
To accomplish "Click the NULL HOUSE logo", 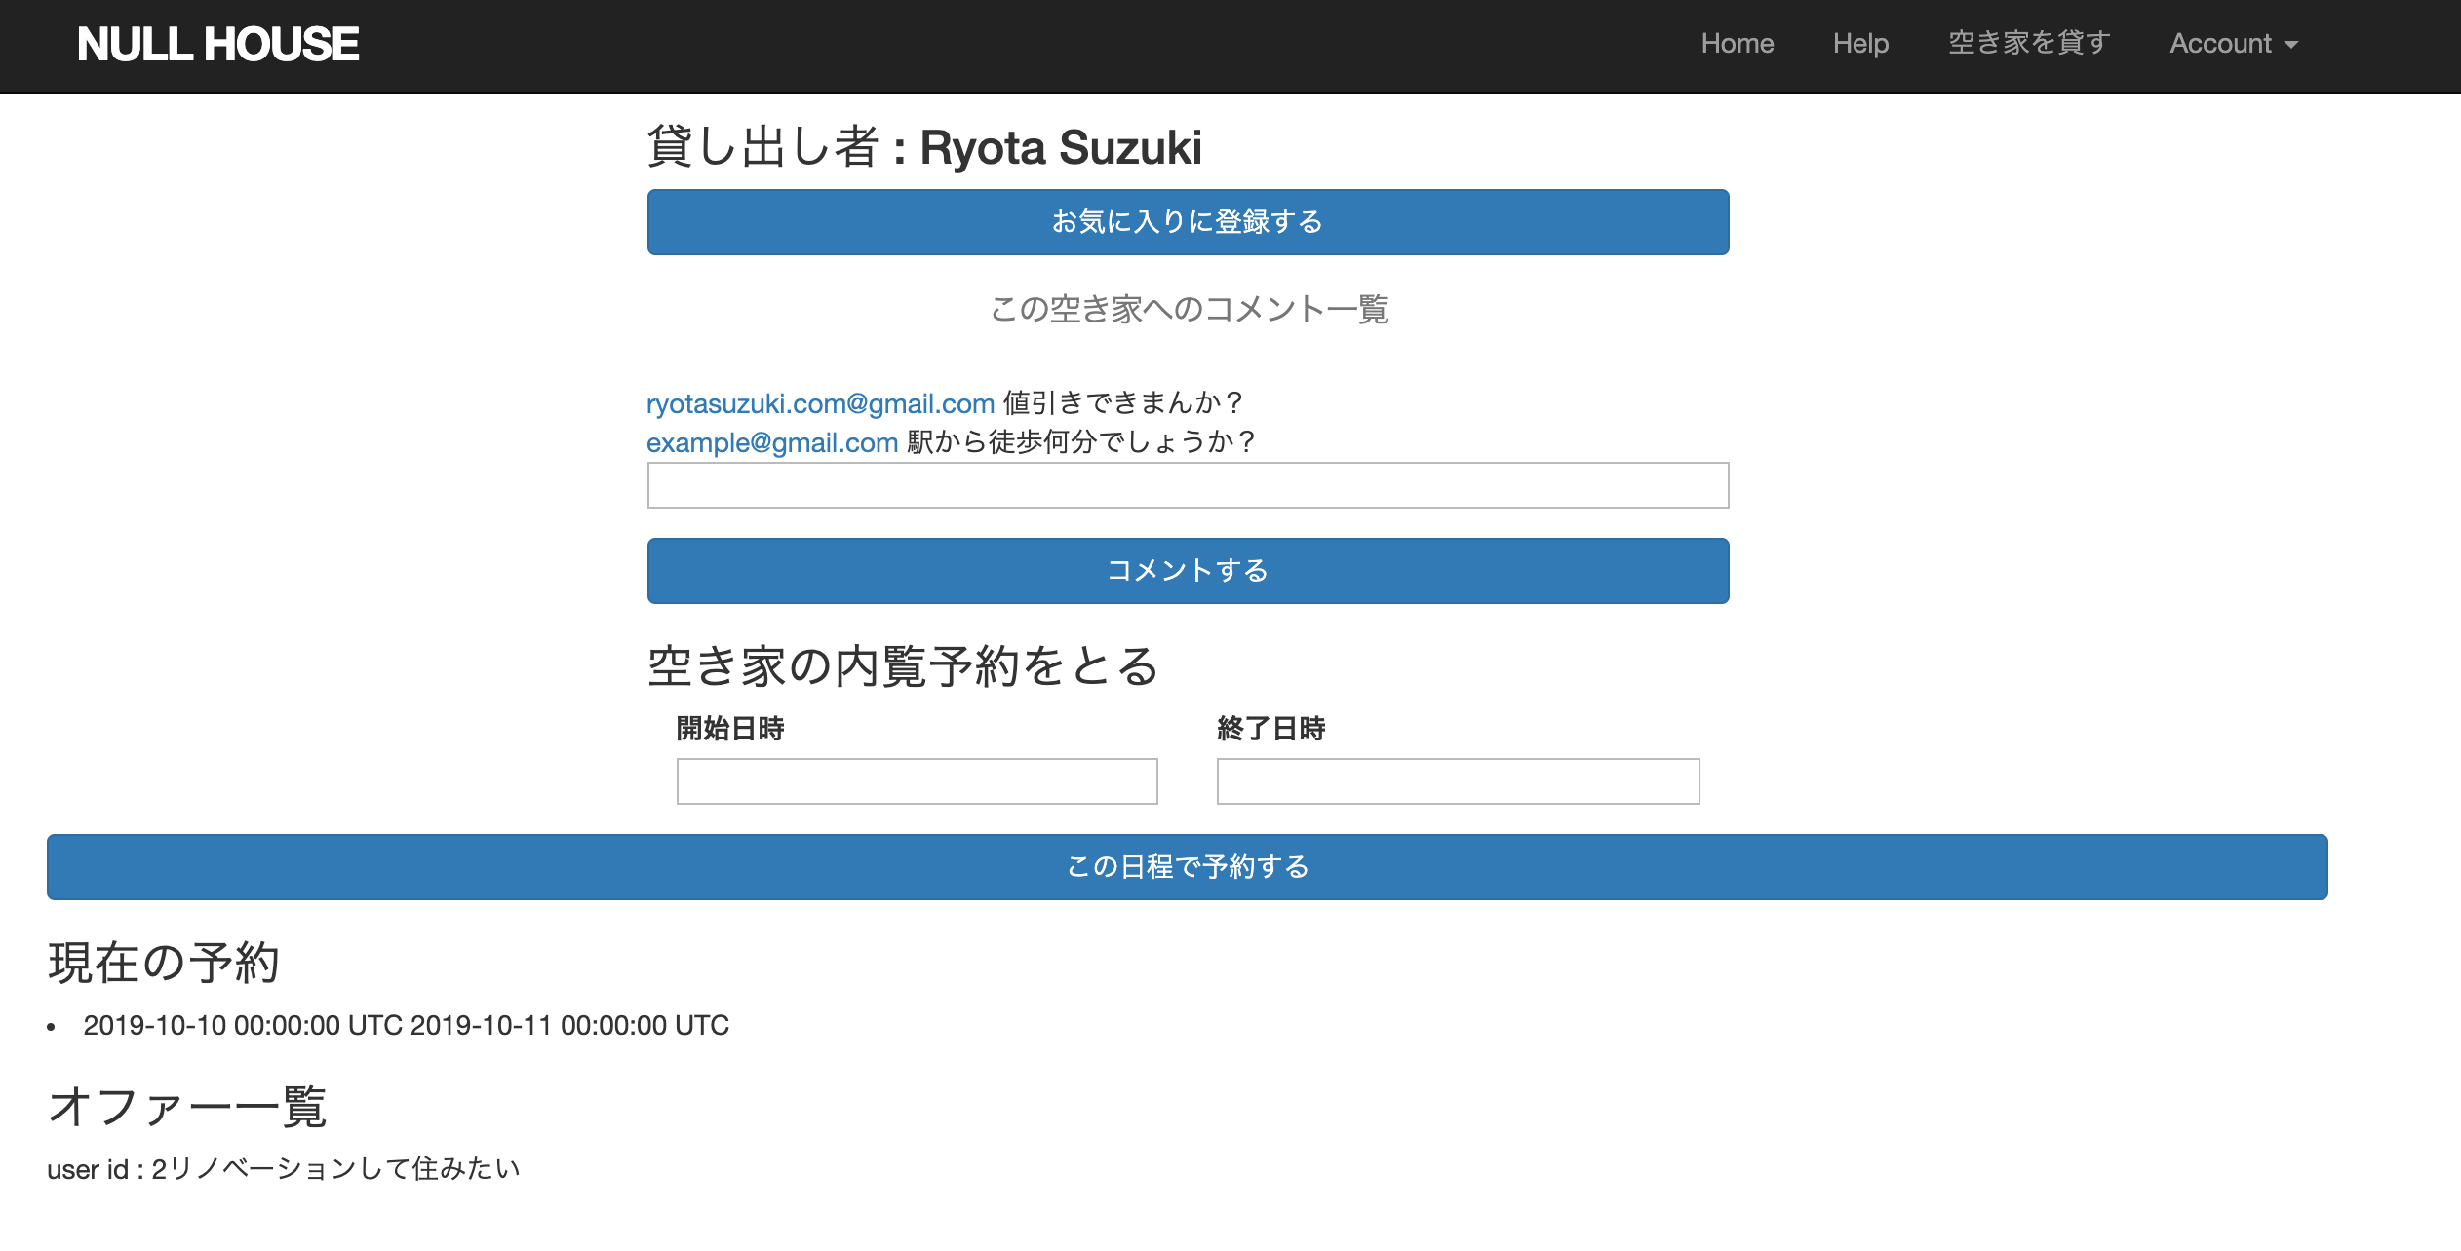I will 218,43.
